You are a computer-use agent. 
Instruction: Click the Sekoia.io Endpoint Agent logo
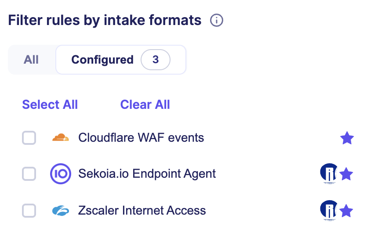pyautogui.click(x=61, y=174)
